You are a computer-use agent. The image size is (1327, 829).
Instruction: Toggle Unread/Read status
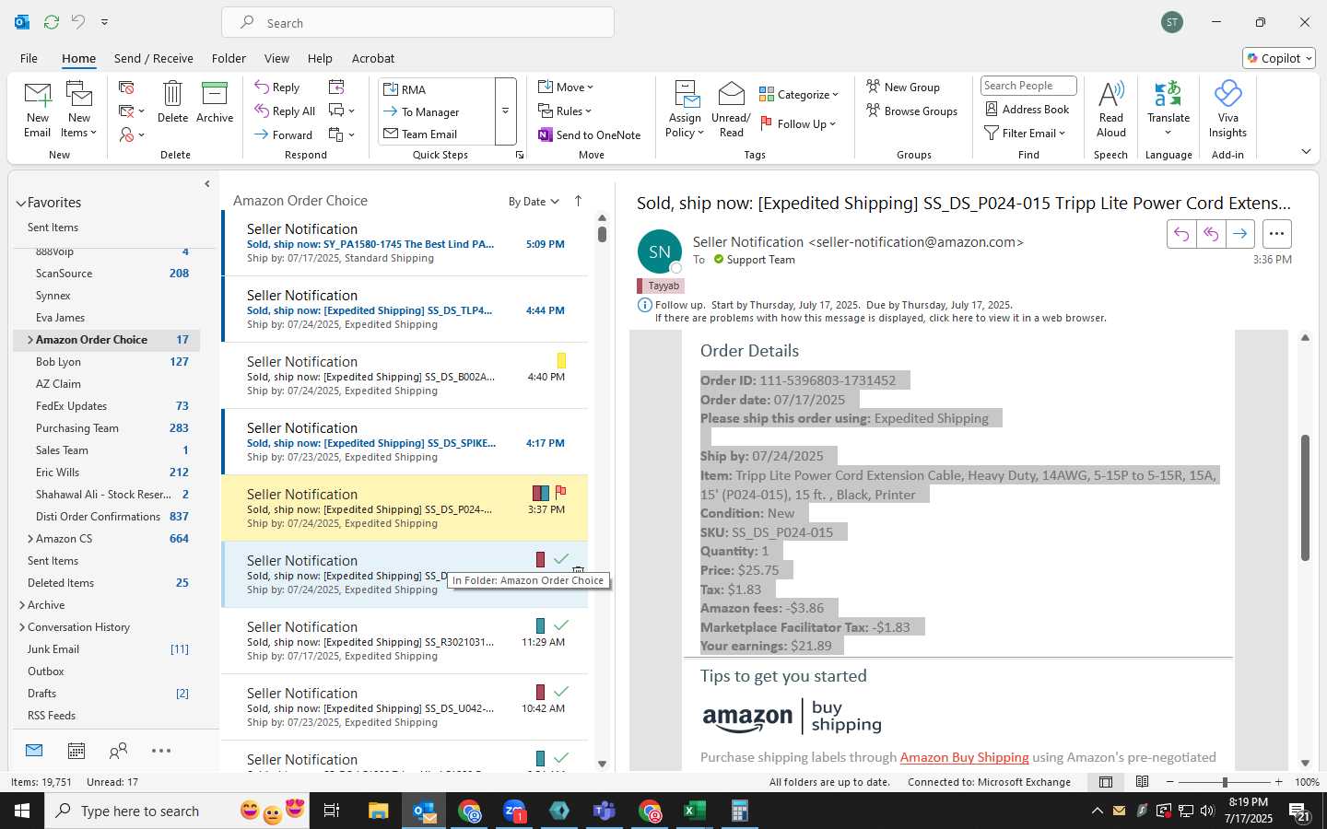(x=731, y=110)
